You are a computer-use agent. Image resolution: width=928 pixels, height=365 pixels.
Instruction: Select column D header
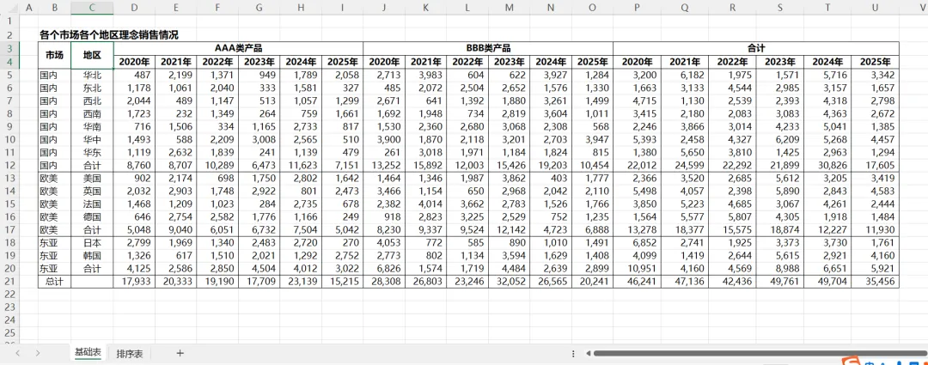[x=134, y=8]
